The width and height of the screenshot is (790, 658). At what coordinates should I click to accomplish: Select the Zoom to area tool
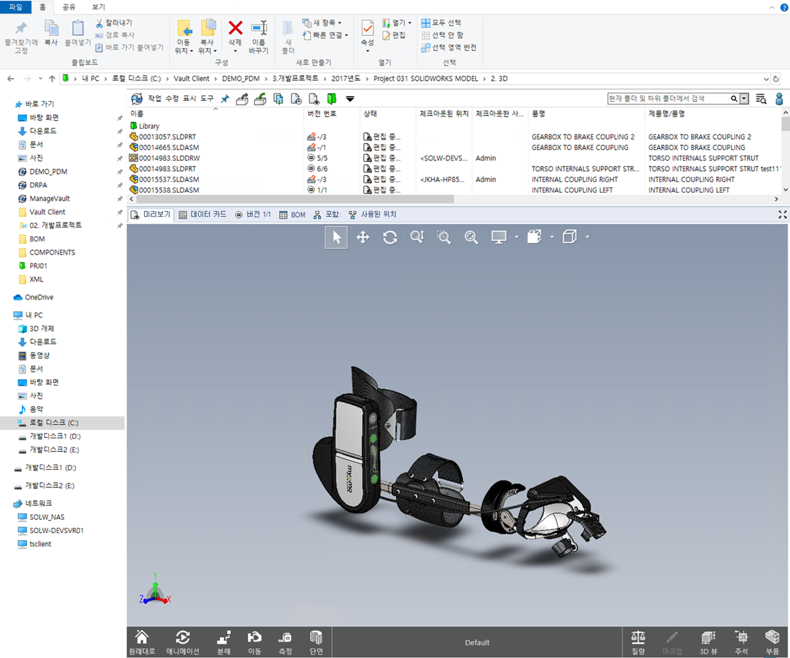click(444, 238)
